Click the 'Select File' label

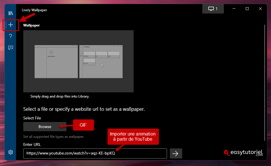click(32, 118)
